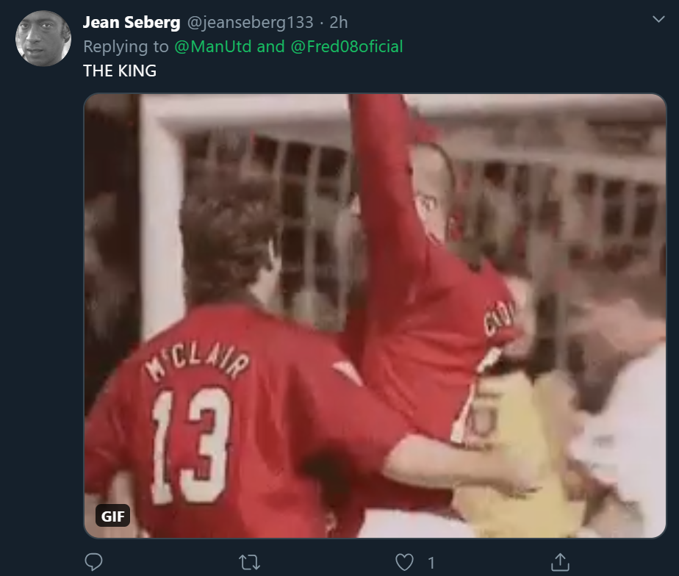This screenshot has width=679, height=576.
Task: Open the tweet options chevron menu
Action: (x=658, y=20)
